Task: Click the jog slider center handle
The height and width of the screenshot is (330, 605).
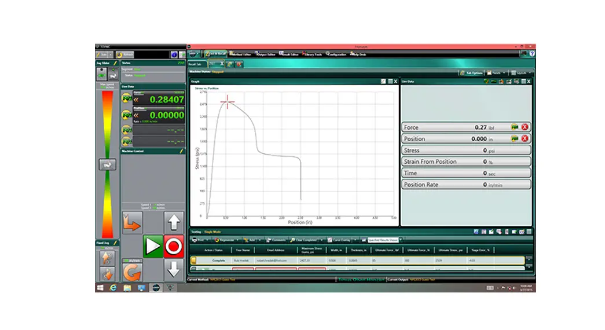Action: [x=107, y=165]
